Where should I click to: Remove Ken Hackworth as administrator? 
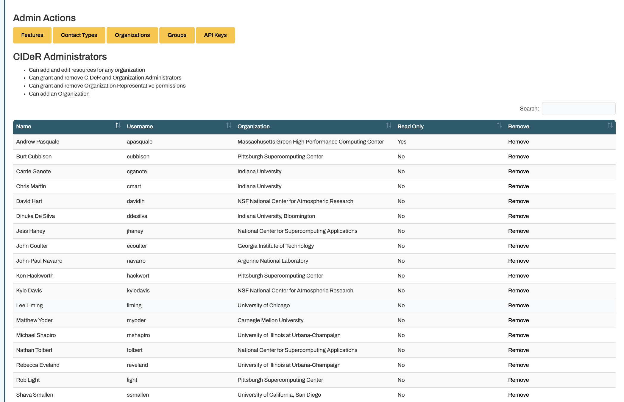[x=518, y=276]
